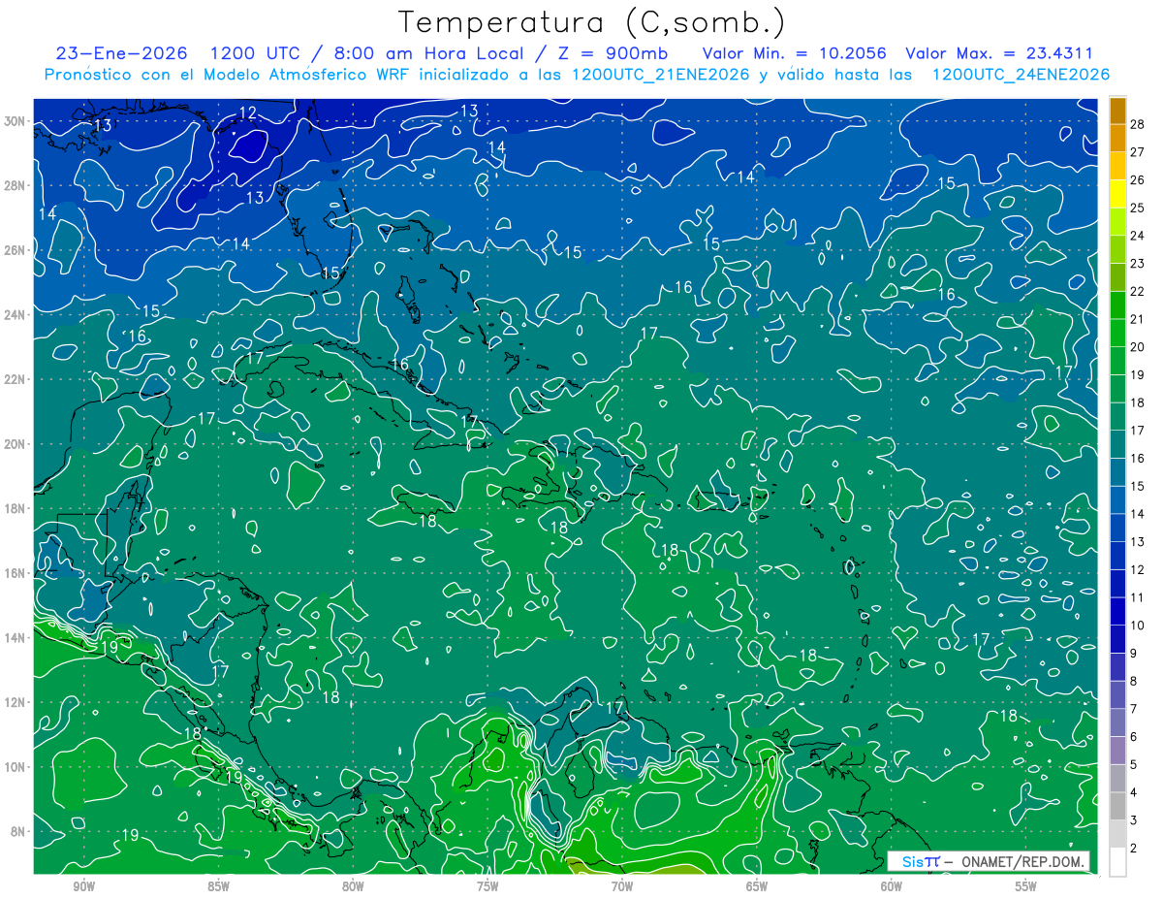Click the 60W longitude axis label
Viewport: 1163px width, 899px height.
[892, 886]
